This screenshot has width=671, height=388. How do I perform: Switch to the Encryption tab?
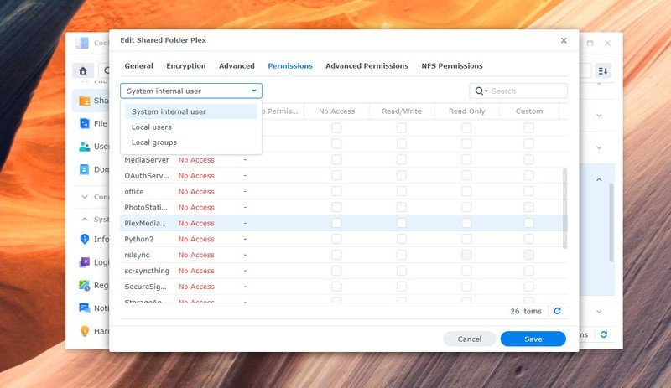coord(185,66)
